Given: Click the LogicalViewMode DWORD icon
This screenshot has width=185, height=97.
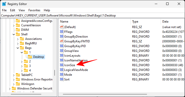Looking at the screenshot, I should 62,70.
